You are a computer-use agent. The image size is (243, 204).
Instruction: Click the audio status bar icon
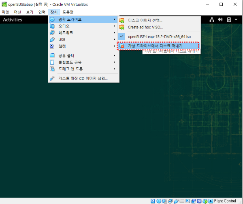click(164, 201)
